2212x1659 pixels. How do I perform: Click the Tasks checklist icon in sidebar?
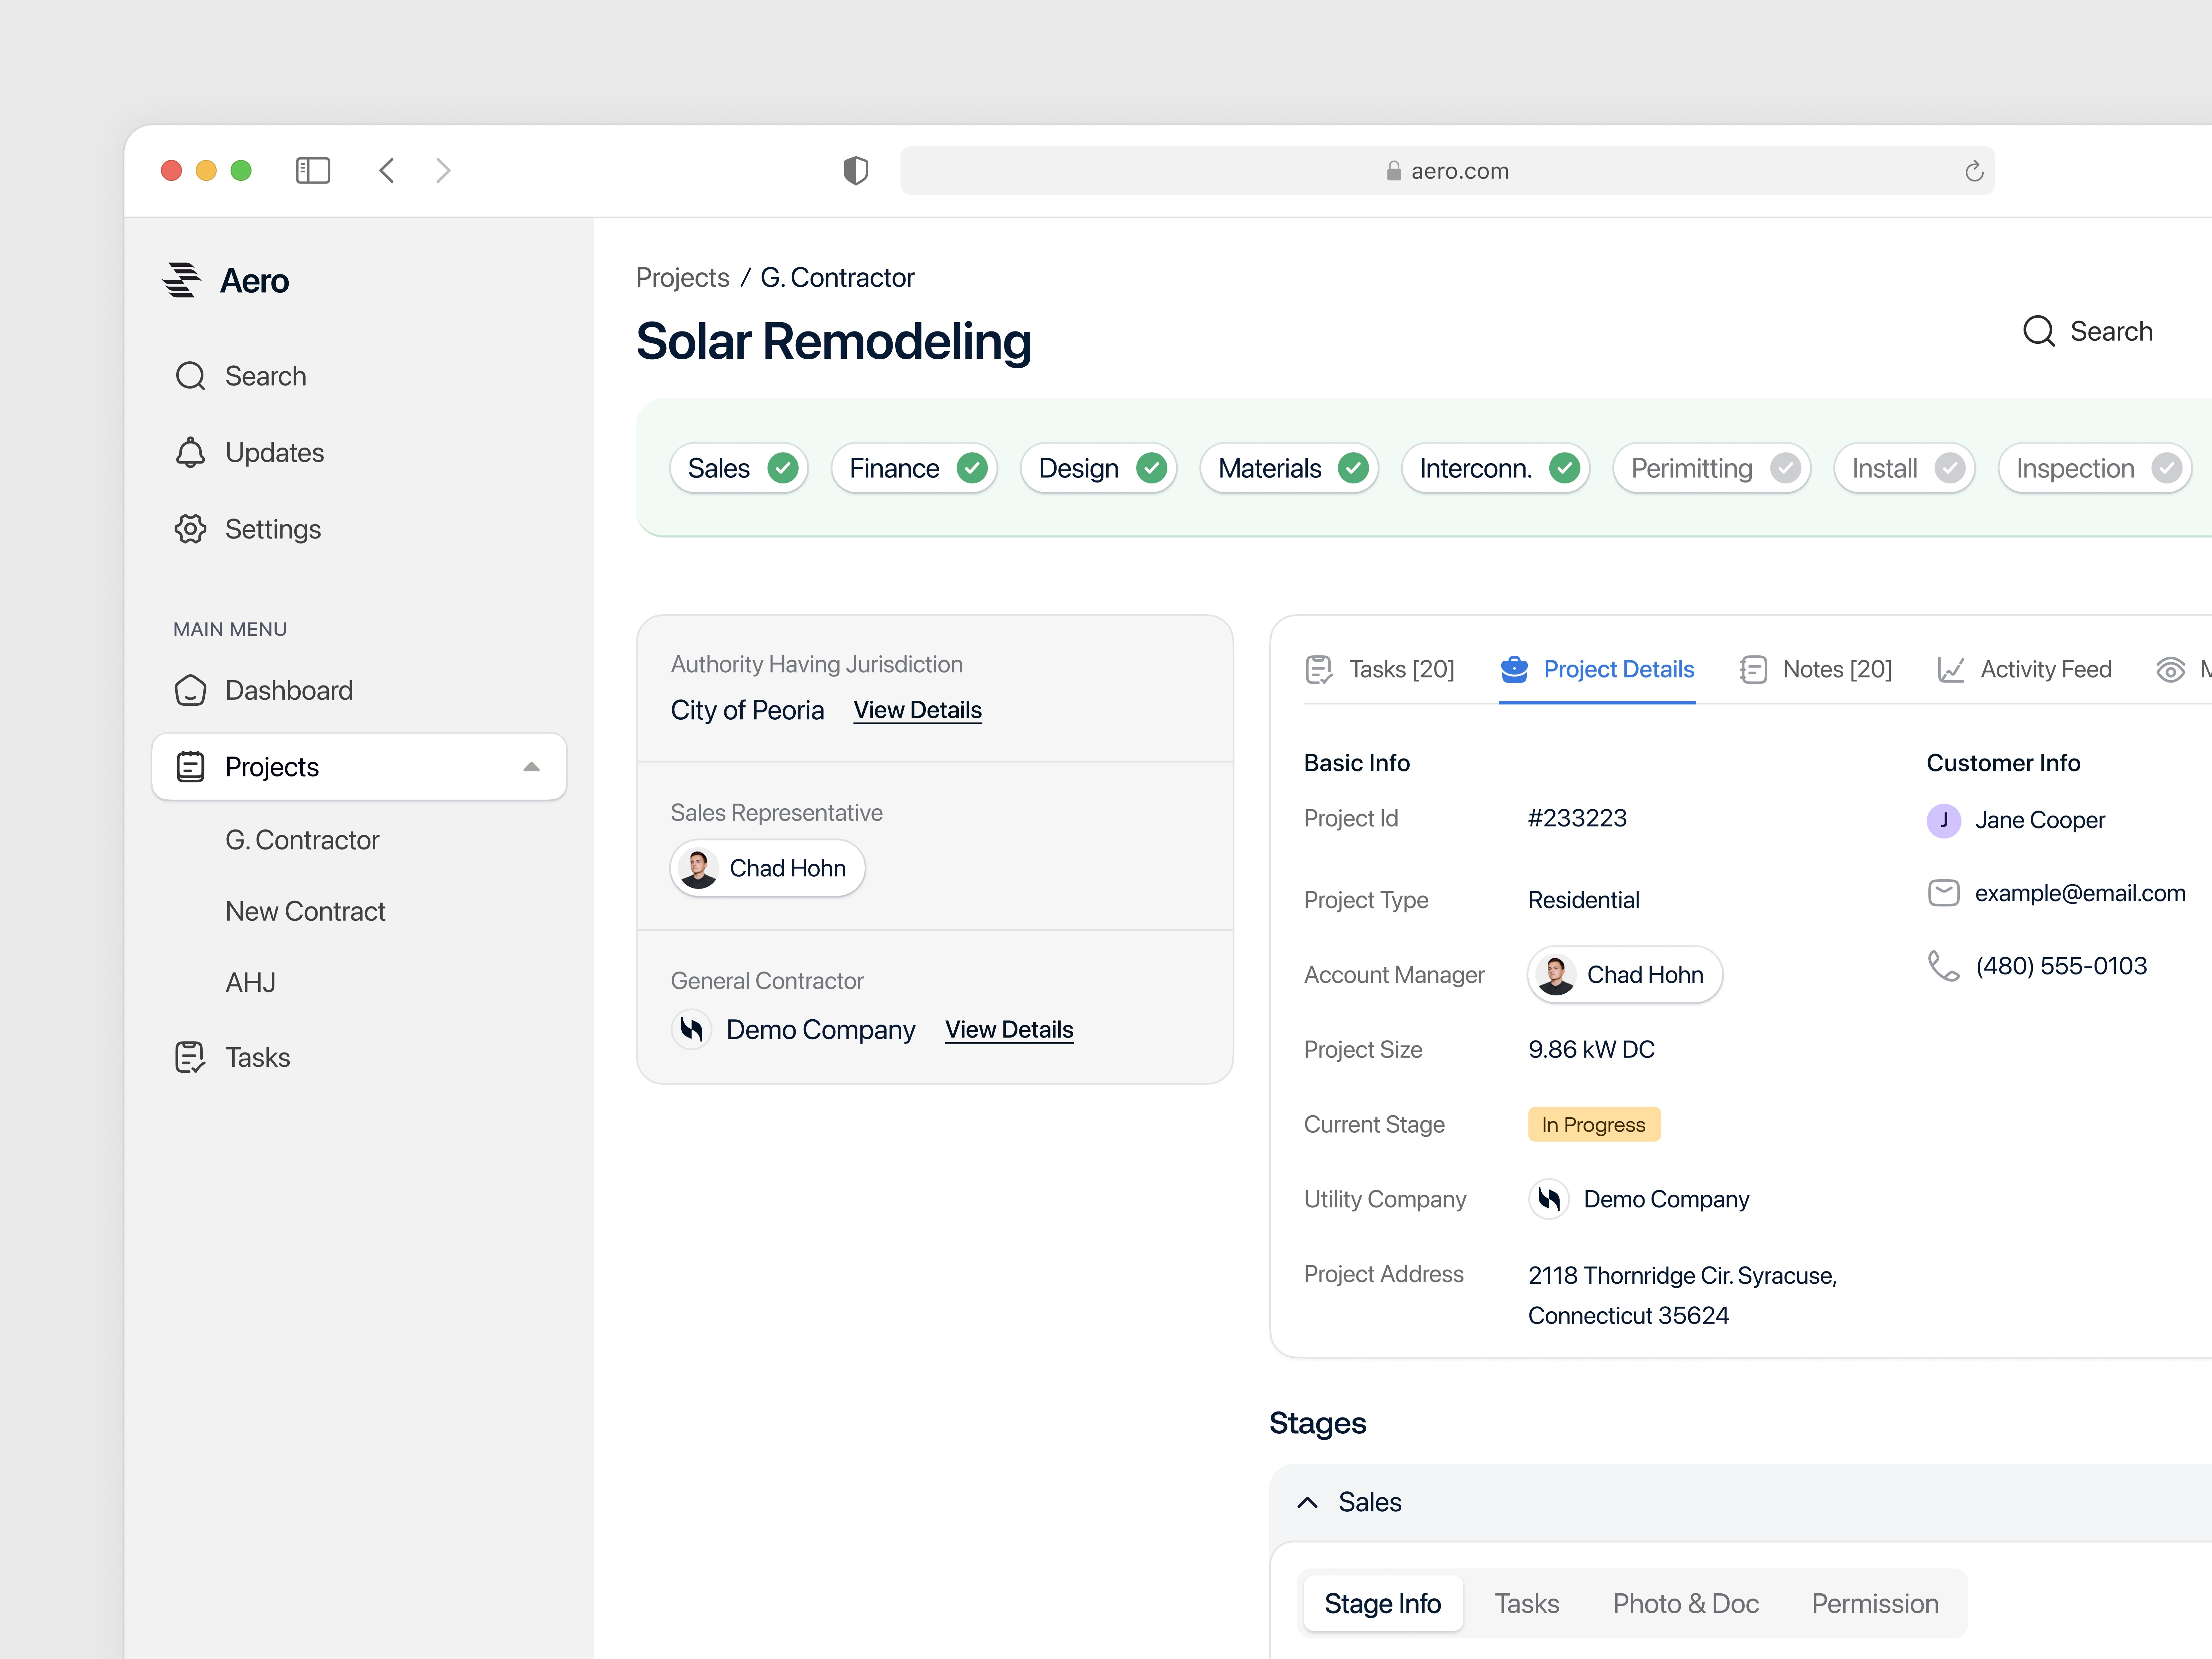pos(190,1057)
